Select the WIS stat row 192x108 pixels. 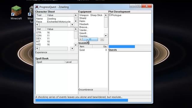click(x=55, y=45)
